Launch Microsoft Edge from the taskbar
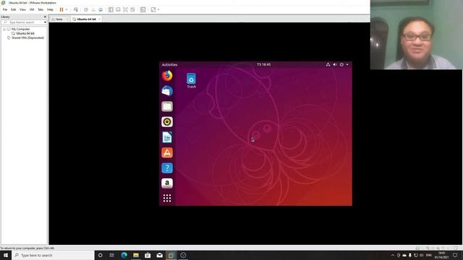 coord(124,255)
